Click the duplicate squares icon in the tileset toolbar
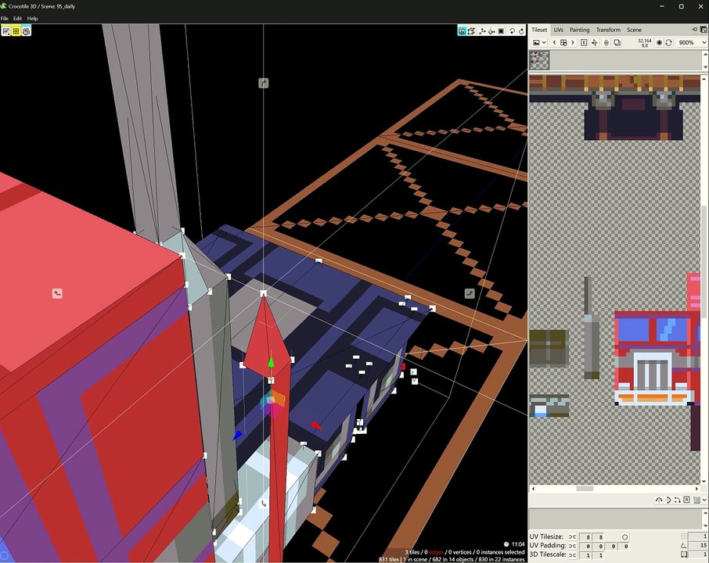709x563 pixels. [617, 42]
